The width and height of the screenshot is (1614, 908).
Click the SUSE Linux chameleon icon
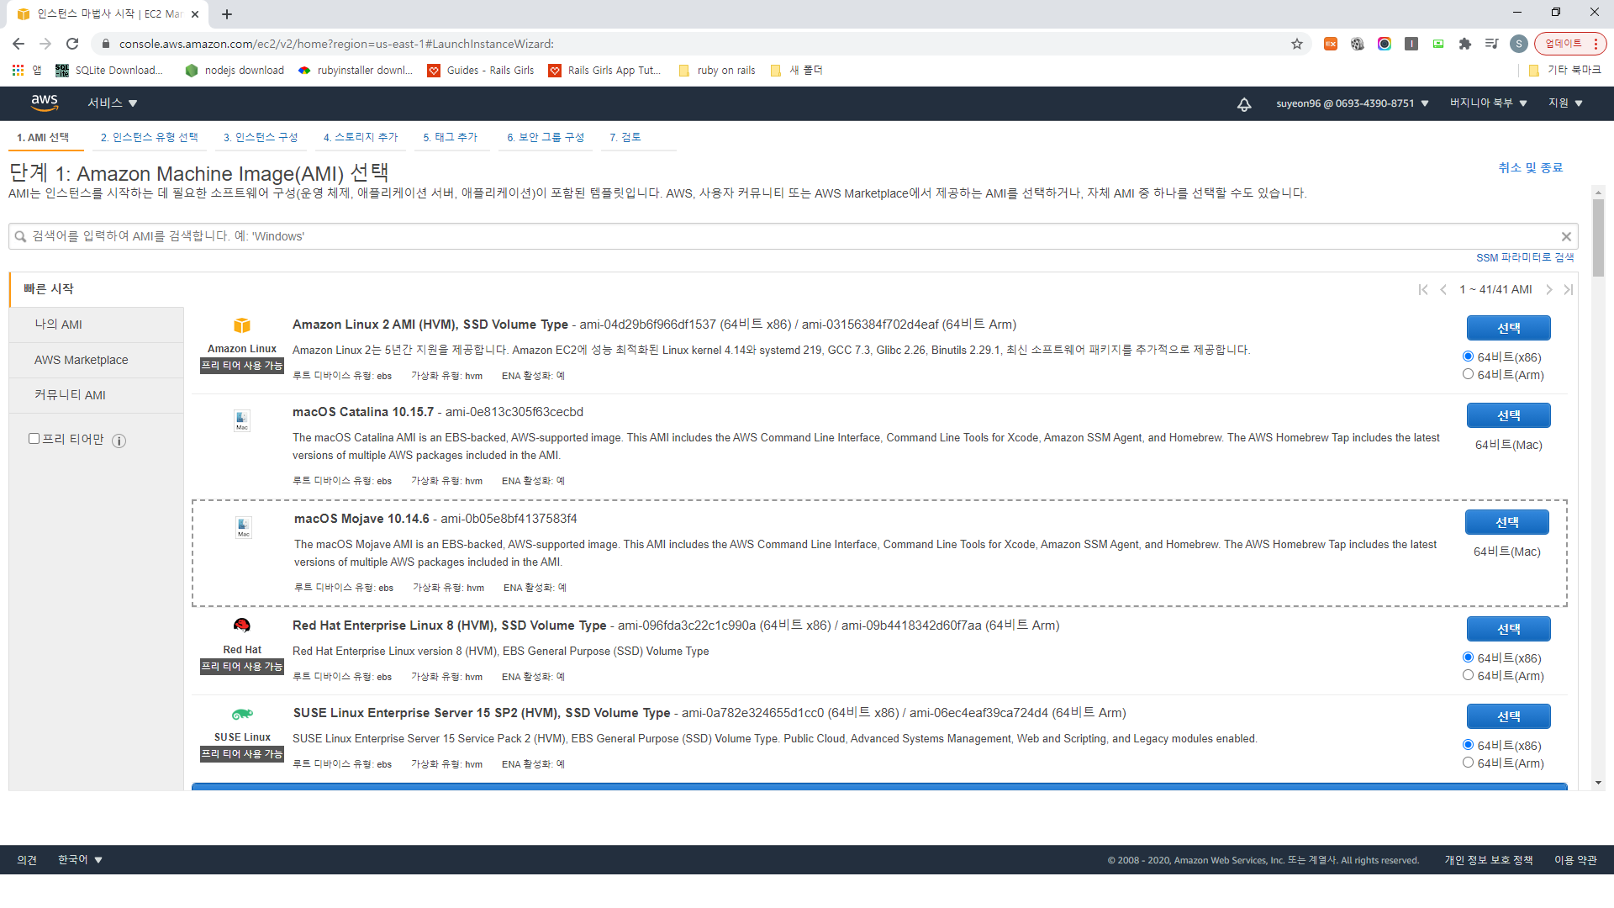tap(242, 714)
